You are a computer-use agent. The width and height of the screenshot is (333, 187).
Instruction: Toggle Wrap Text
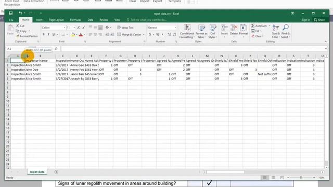click(x=125, y=28)
